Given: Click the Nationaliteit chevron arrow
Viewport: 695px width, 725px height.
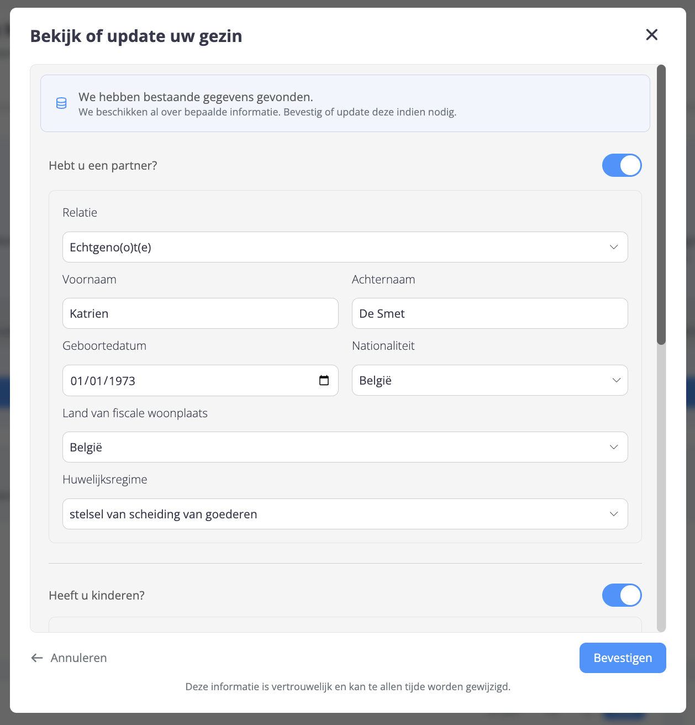Looking at the screenshot, I should point(617,380).
